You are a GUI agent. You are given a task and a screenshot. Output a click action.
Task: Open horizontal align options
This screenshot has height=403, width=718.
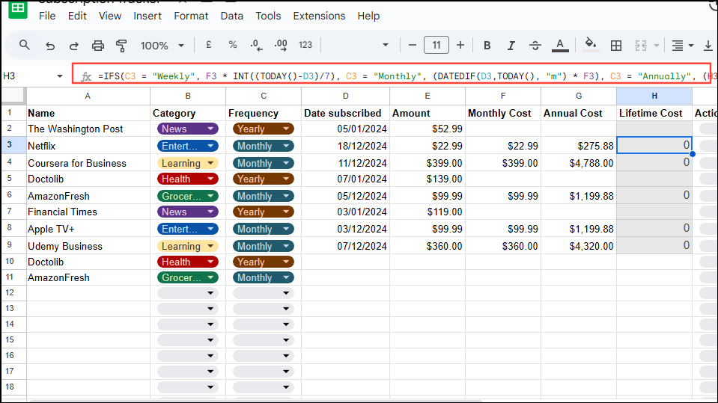682,46
